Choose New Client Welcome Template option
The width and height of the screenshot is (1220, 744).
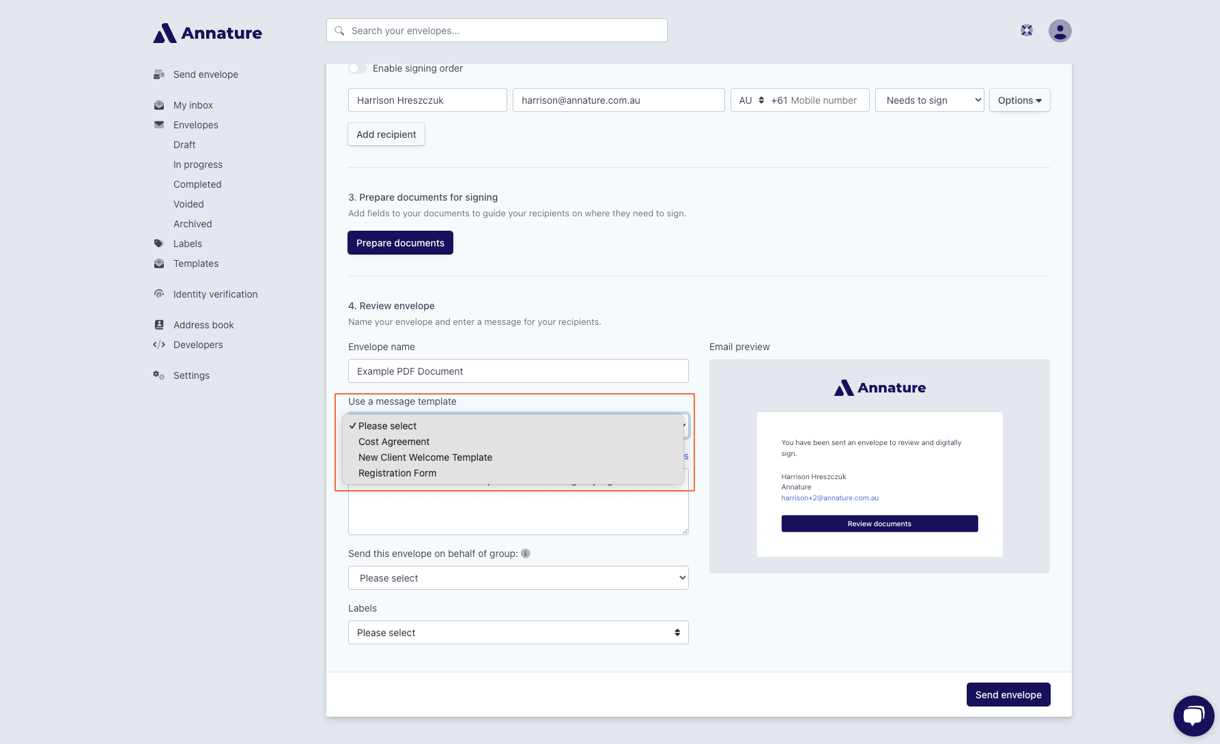[513, 457]
